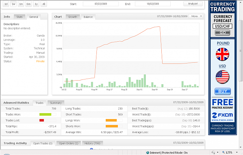Click the browser vertical scrollbar thumb

(x=241, y=51)
